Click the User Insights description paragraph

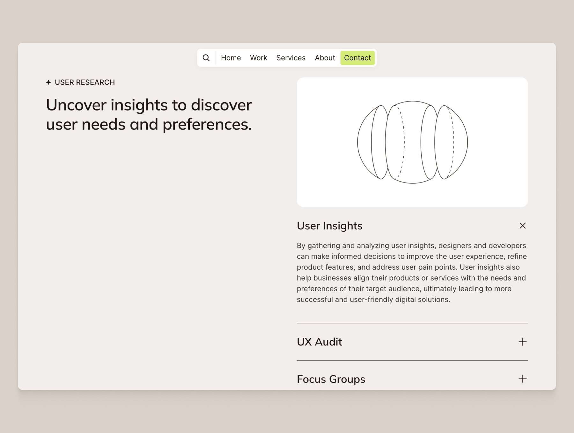412,273
